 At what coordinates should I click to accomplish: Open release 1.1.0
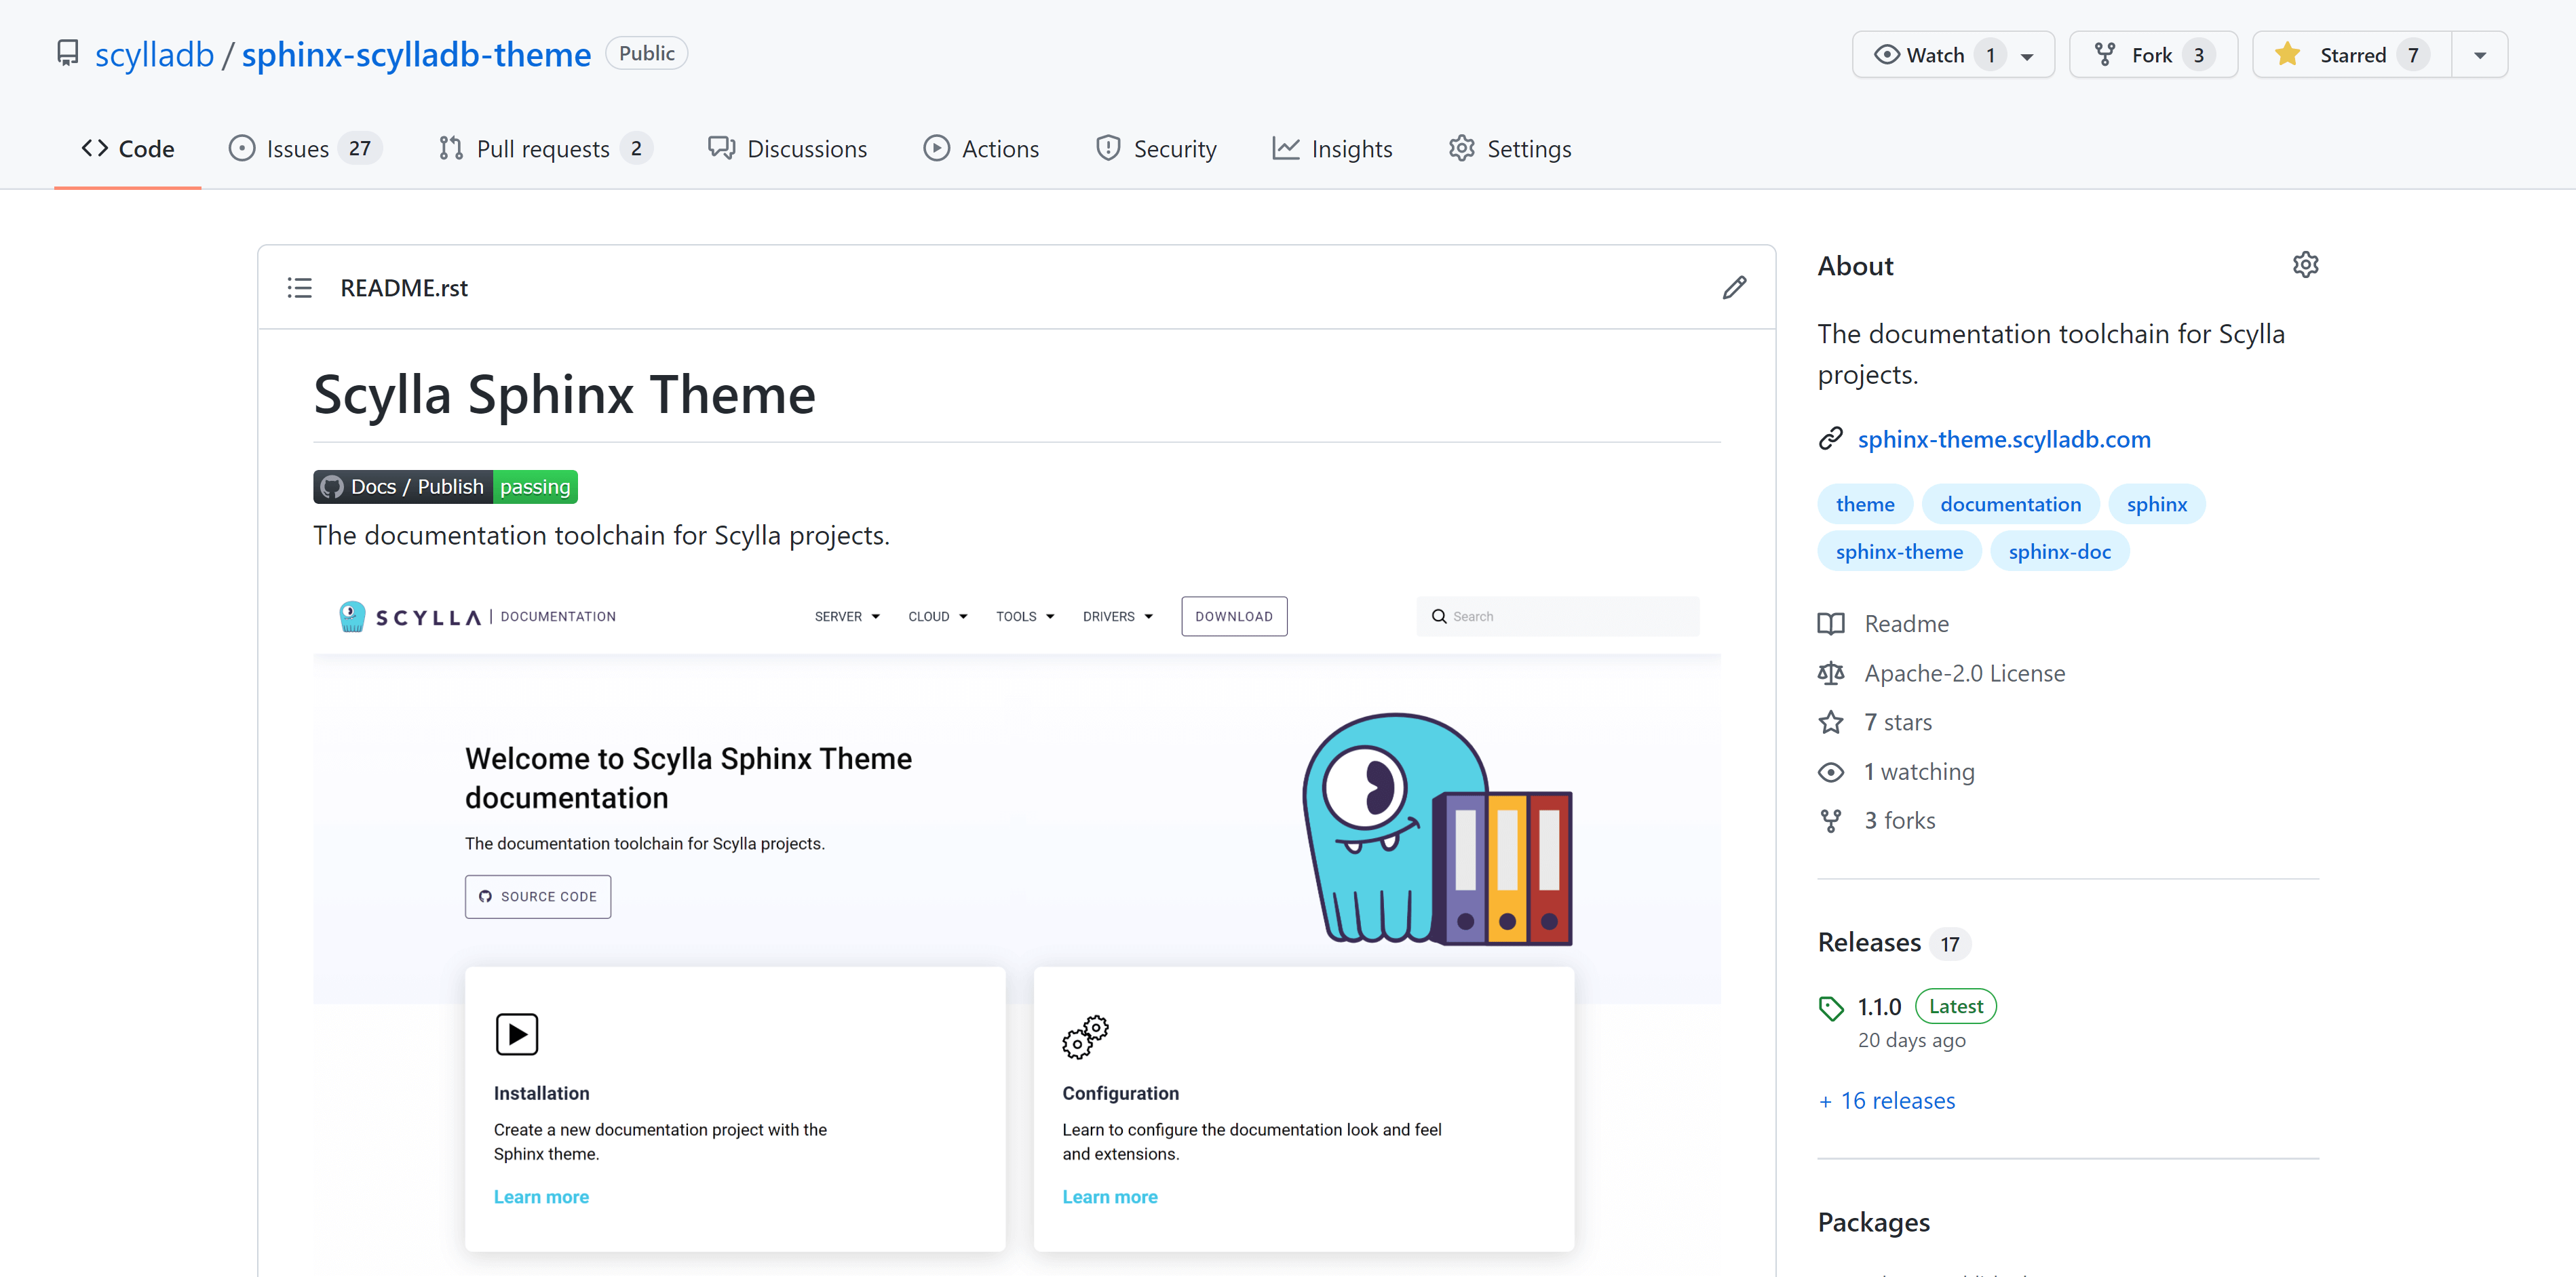pyautogui.click(x=1879, y=1007)
